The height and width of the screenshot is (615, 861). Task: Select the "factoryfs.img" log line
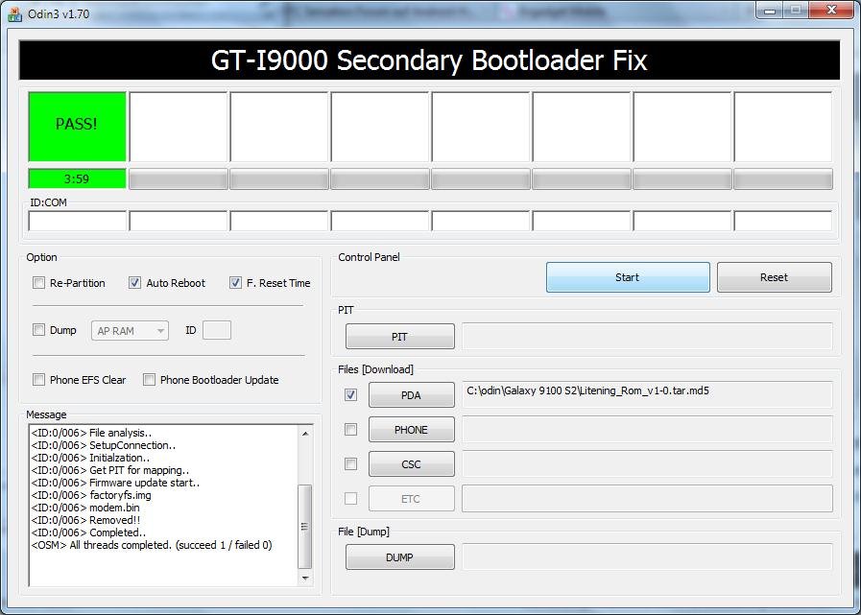tap(91, 495)
